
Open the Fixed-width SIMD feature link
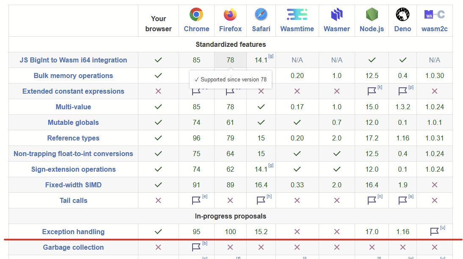coord(73,185)
